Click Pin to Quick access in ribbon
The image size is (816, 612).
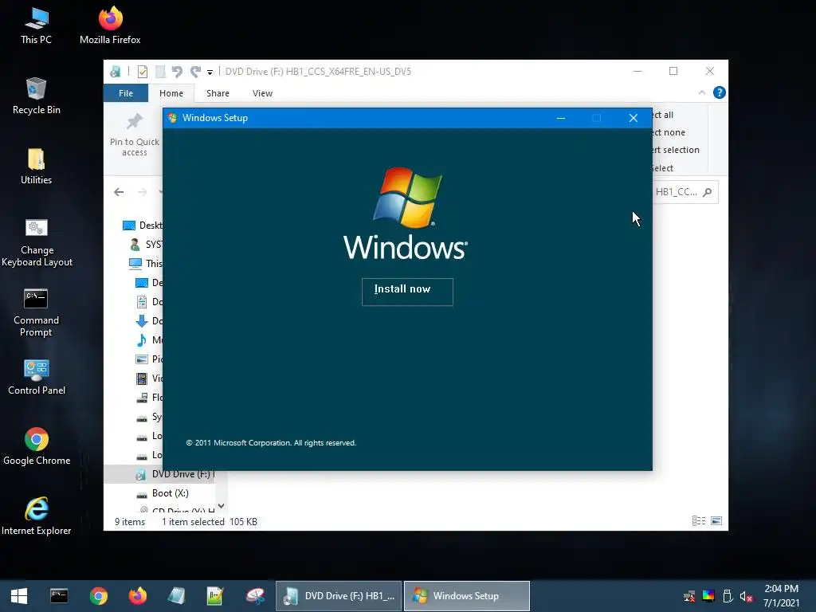coord(134,135)
